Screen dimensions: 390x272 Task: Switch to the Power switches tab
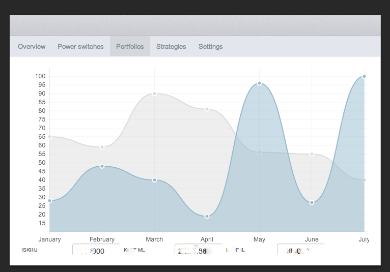[80, 46]
